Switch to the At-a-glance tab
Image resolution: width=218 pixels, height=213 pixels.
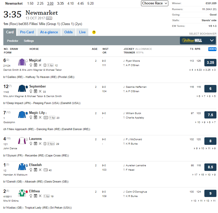tap(49, 32)
